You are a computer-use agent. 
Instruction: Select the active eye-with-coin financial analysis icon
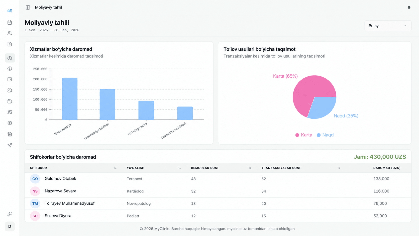(x=10, y=58)
